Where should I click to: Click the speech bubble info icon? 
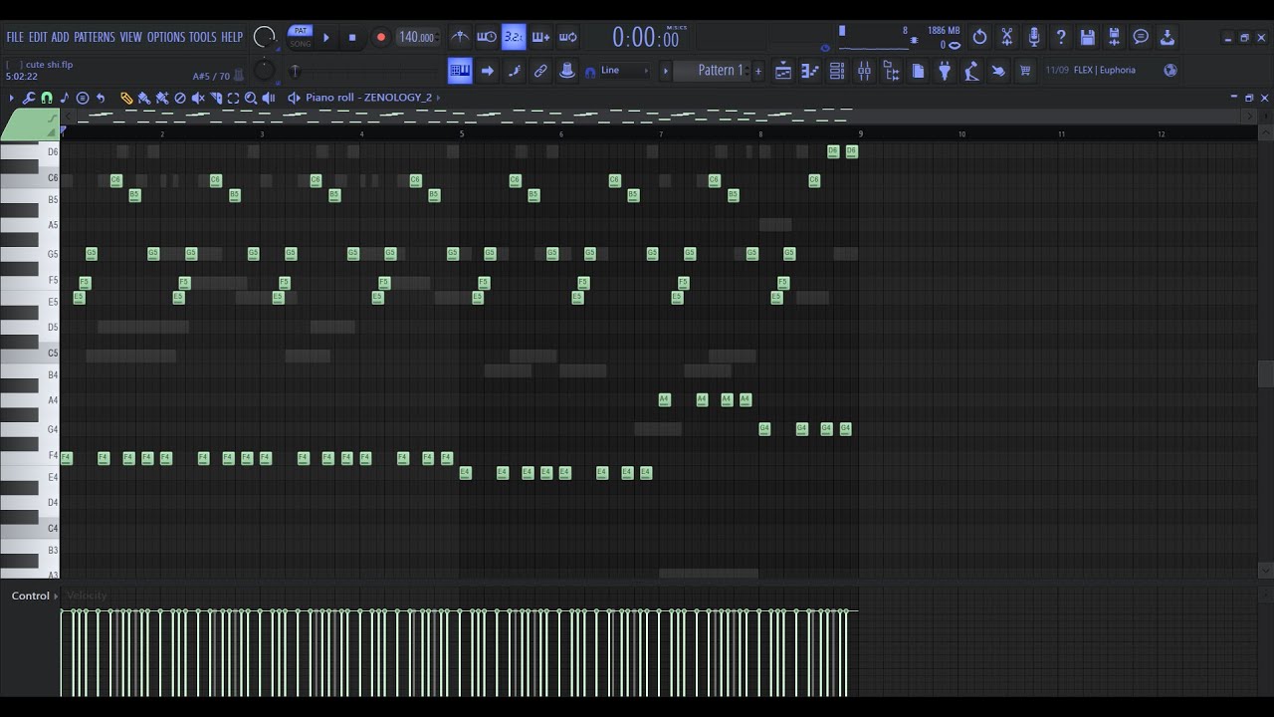[x=1142, y=38]
